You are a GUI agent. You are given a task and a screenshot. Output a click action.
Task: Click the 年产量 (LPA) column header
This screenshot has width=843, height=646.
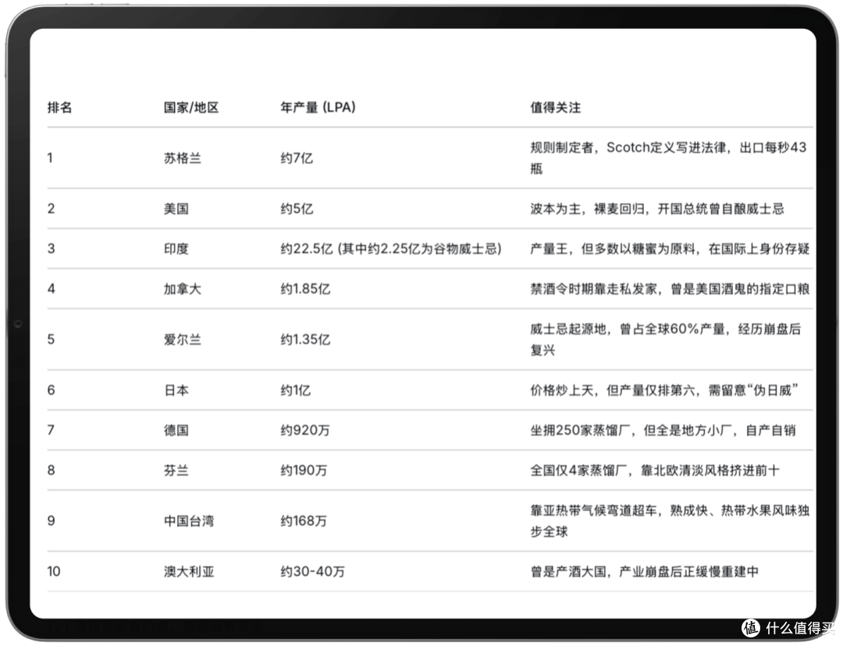point(318,108)
